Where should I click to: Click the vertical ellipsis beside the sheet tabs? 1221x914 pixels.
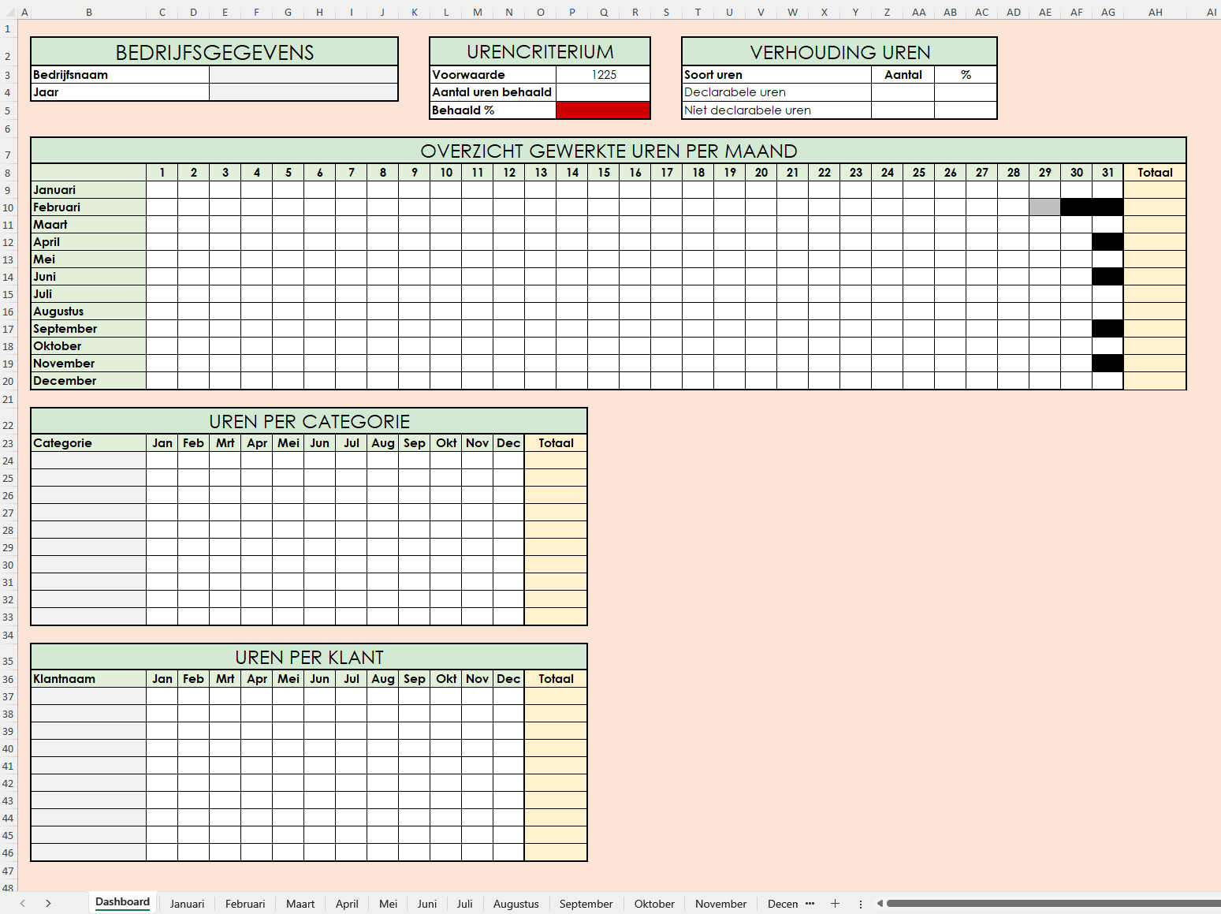tap(860, 904)
